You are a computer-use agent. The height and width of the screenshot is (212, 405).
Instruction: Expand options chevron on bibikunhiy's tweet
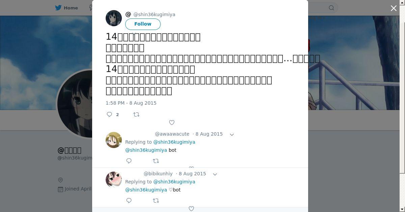(215, 174)
